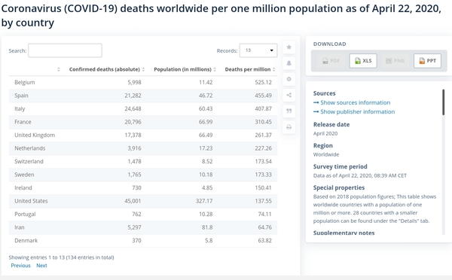This screenshot has width=452, height=280.
Task: Click the bell notification icon
Action: pyautogui.click(x=289, y=63)
